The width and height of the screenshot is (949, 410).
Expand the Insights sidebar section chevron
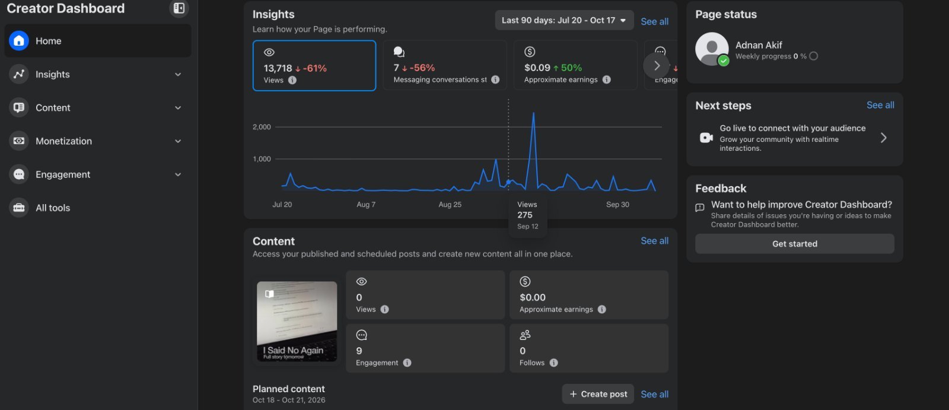[x=178, y=74]
